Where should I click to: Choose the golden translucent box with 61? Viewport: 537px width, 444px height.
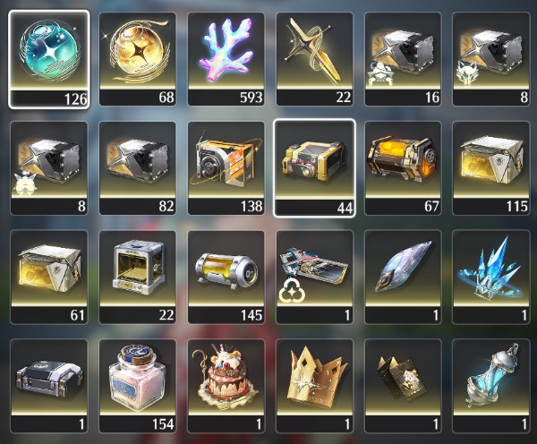(49, 277)
